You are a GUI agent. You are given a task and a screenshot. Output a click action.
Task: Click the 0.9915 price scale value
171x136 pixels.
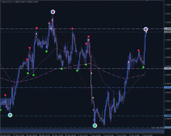168,101
